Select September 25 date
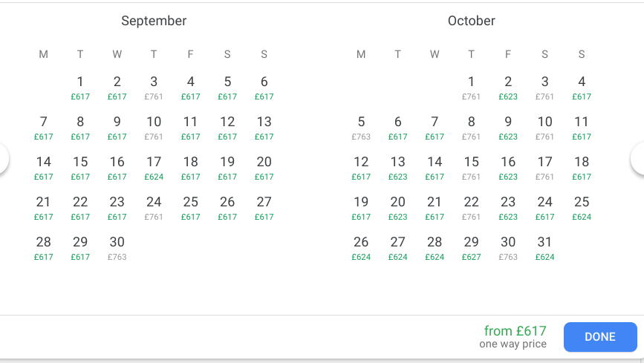The image size is (644, 363). point(191,207)
